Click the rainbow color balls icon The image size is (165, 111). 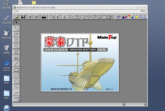pyautogui.click(x=131, y=17)
